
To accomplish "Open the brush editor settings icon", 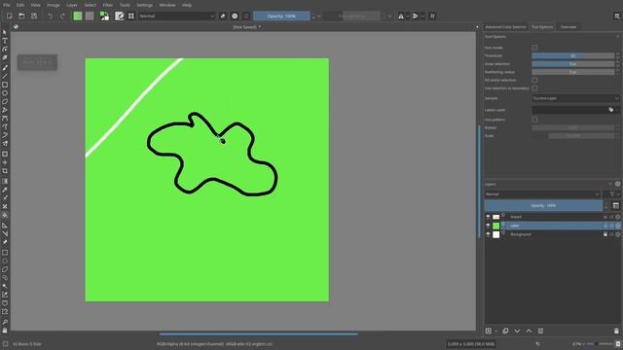I will pyautogui.click(x=119, y=16).
